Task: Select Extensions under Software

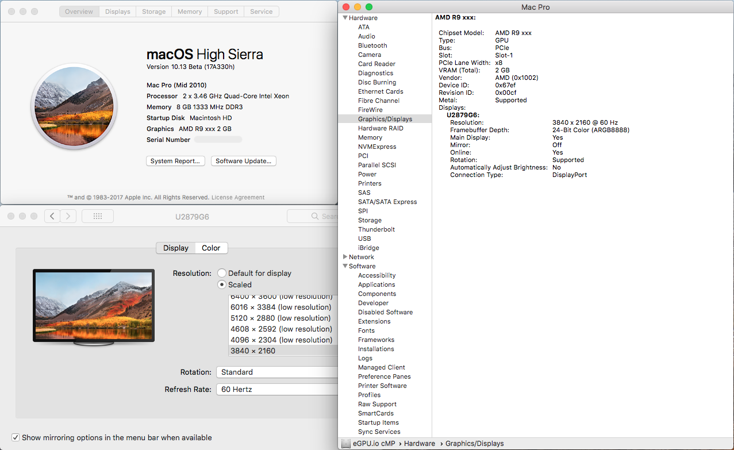Action: tap(374, 321)
